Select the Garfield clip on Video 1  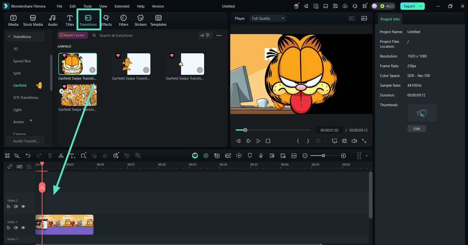[x=64, y=225]
